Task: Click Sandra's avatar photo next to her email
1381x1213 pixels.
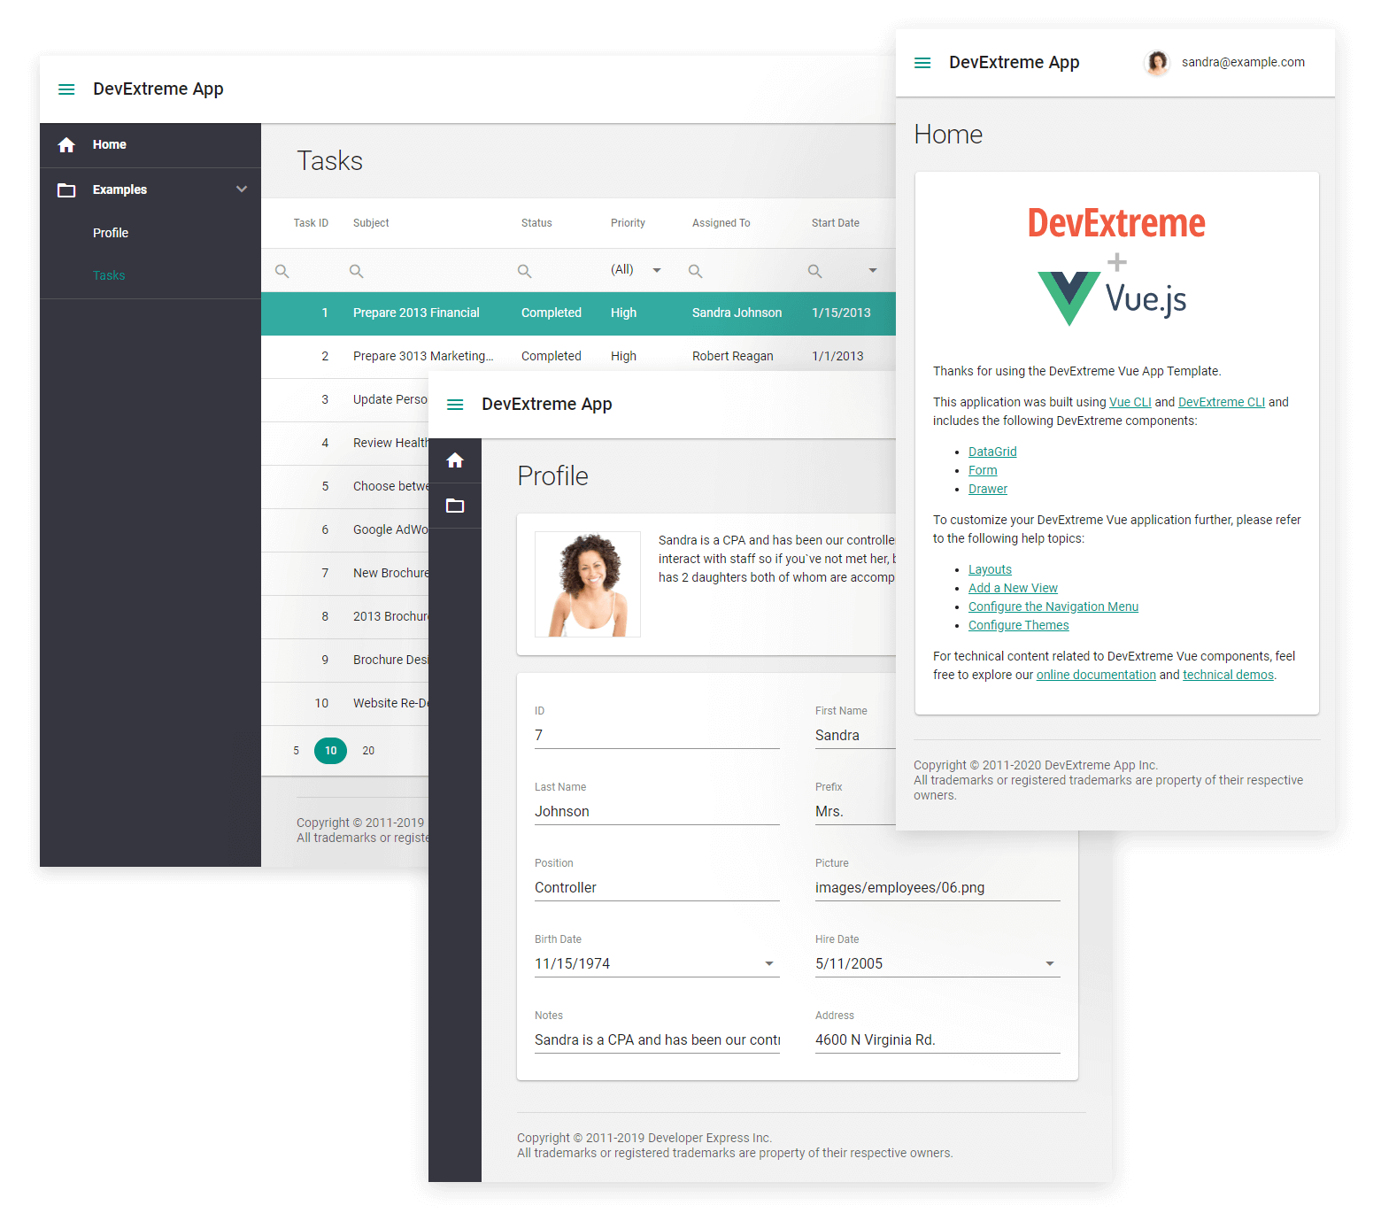Action: (1157, 62)
